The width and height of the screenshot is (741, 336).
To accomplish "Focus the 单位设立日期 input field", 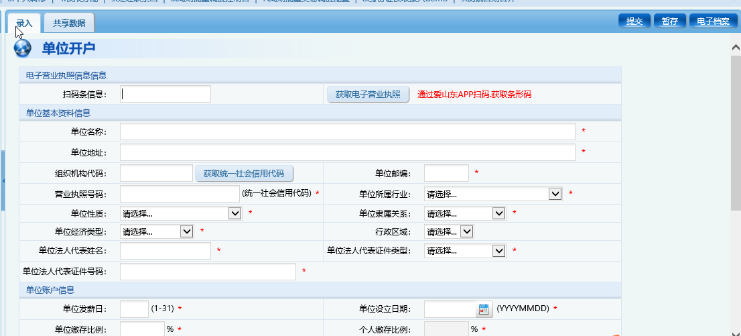I will (451, 309).
